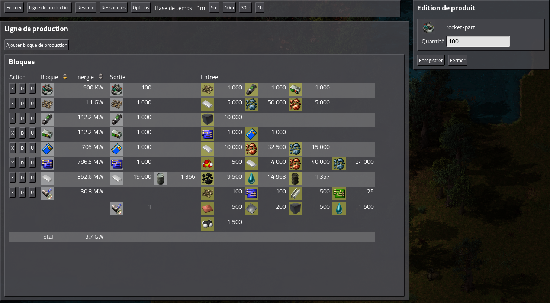Viewport: 550px width, 303px height.
Task: Move plastic bar block down with D
Action: 22,178
